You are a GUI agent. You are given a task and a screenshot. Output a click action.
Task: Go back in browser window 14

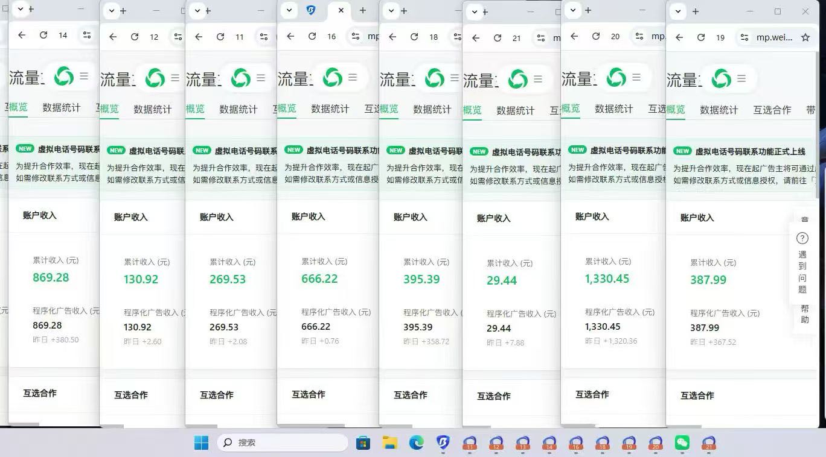tap(22, 36)
